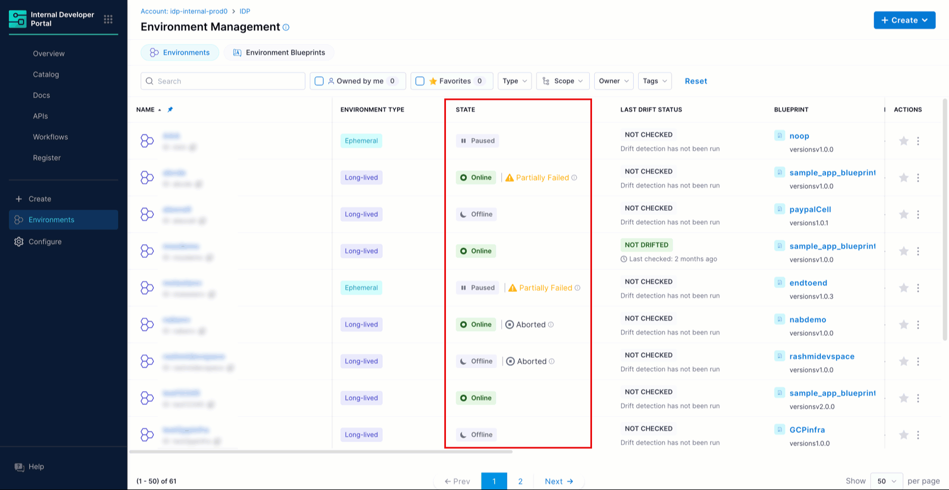
Task: Open Workflows in the sidebar
Action: tap(51, 137)
